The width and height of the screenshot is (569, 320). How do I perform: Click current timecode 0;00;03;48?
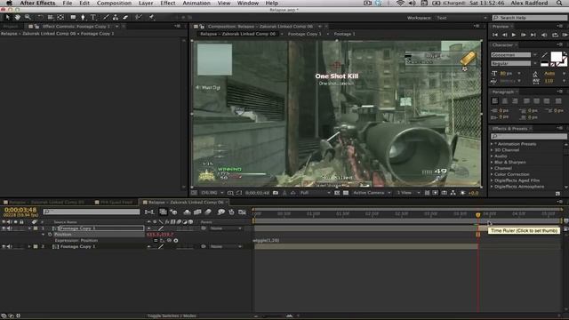(x=20, y=210)
